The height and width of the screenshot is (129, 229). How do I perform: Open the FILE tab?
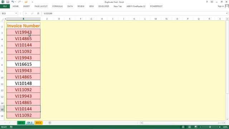pyautogui.click(x=5, y=6)
